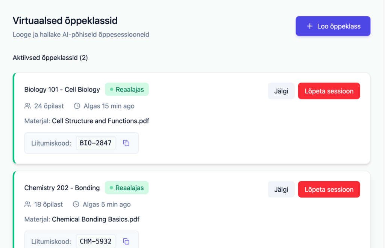Screen dimensions: 385x248
Task: Click Jälgi for Biology 101 class
Action: pos(281,91)
